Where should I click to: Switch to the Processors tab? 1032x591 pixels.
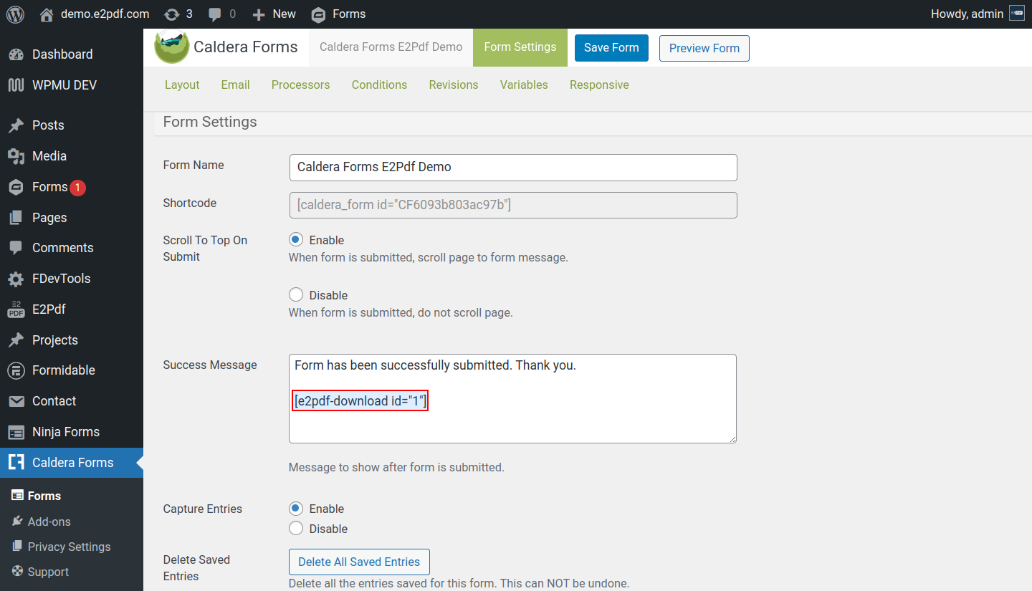click(300, 85)
